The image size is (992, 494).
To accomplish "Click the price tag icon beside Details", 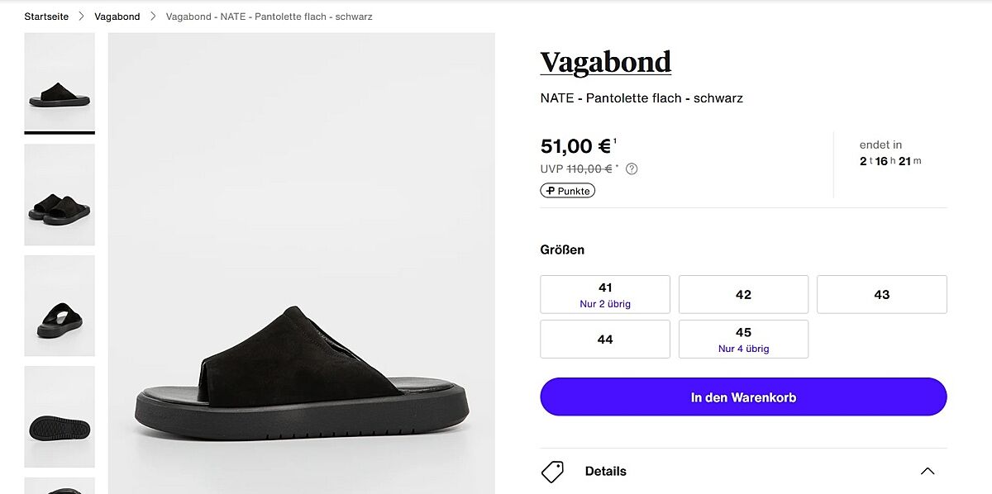I will point(552,472).
